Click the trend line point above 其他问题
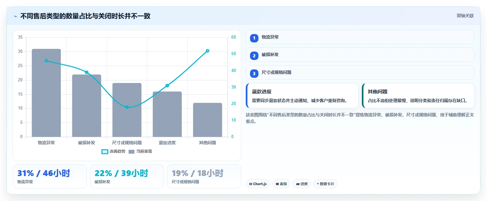The width and height of the screenshot is (487, 201). click(207, 51)
